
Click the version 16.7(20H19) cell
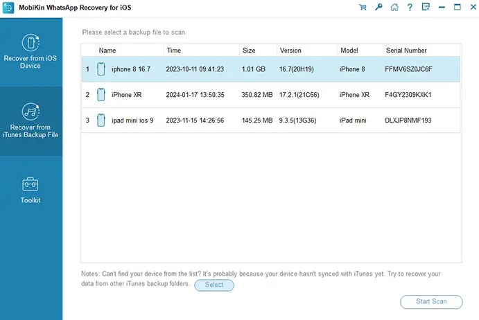click(x=297, y=69)
